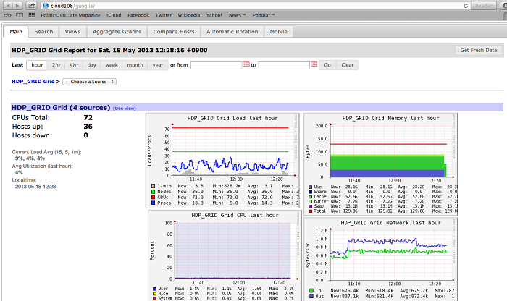
Task: Select the 'day' time range
Action: coord(91,65)
